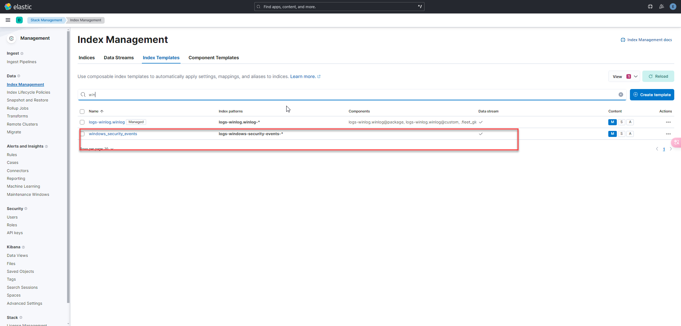The image size is (681, 326).
Task: Clear the template search field
Action: [621, 95]
